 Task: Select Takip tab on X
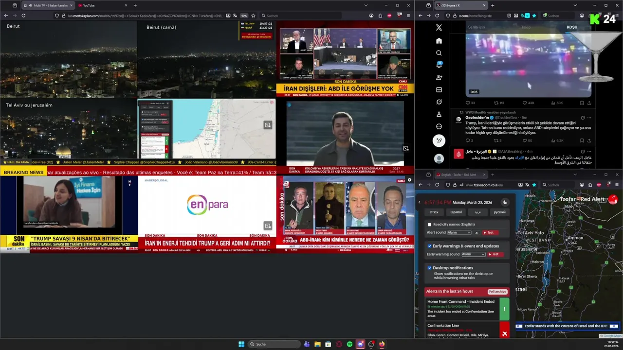click(x=526, y=27)
